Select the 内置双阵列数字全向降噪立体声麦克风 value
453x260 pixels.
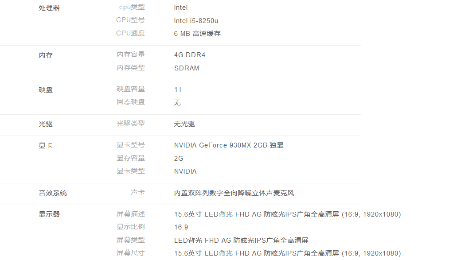click(x=234, y=193)
